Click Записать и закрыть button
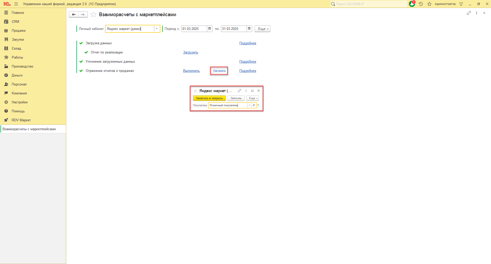Image resolution: width=491 pixels, height=264 pixels. coord(209,98)
